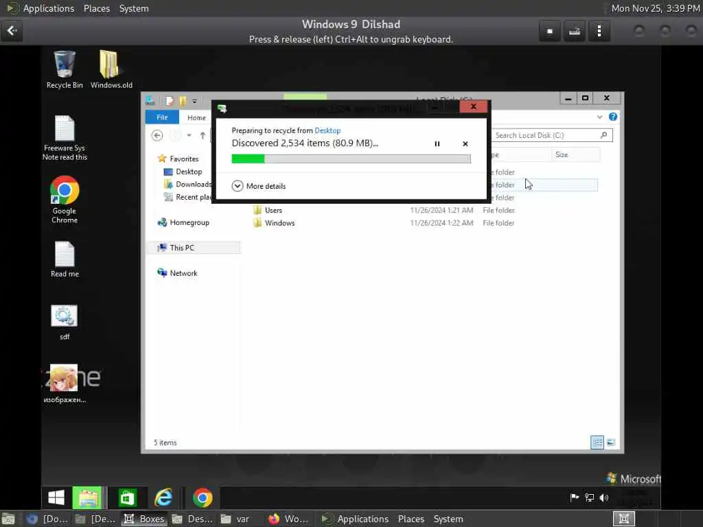Open the Boxes three-dot menu
Screen dimensions: 703x527
599,32
